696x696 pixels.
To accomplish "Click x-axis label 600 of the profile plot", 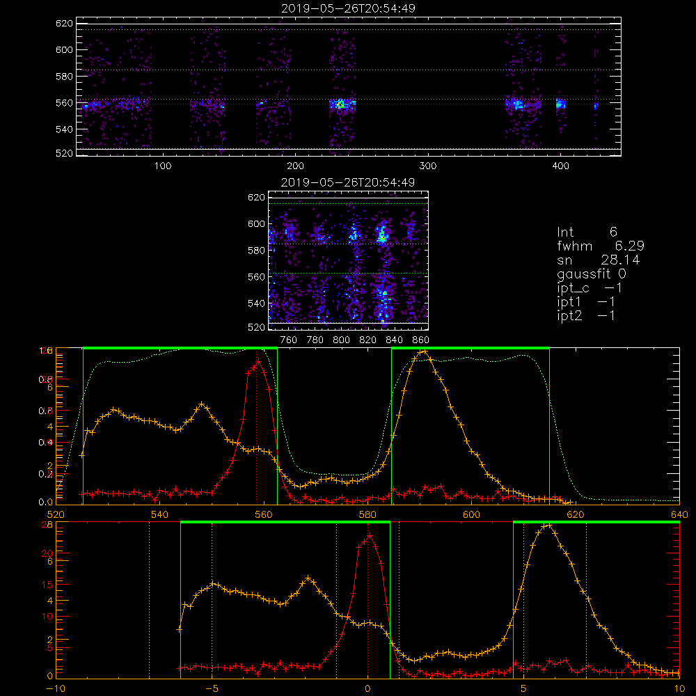I will 471,514.
